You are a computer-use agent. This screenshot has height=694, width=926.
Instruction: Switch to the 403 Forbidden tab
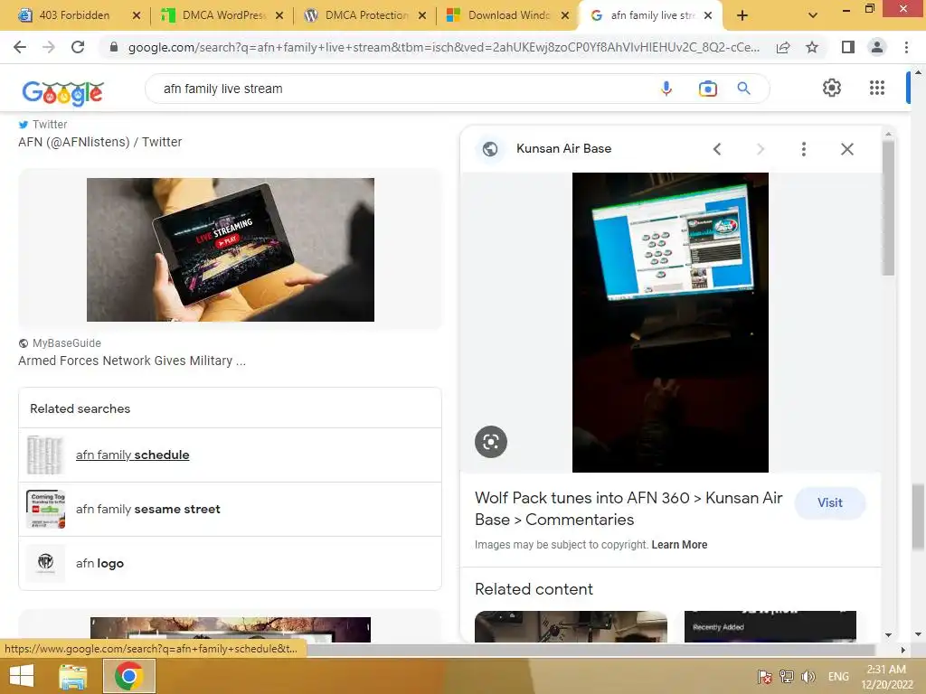(x=74, y=15)
